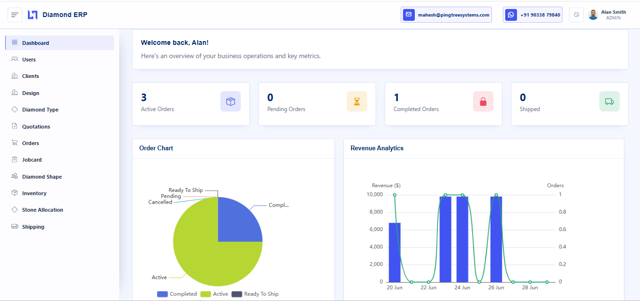
Task: Open Inventory from the sidebar
Action: [x=60, y=193]
